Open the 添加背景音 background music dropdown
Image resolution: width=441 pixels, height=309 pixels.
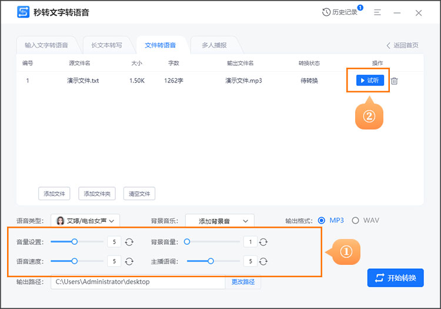pos(219,221)
